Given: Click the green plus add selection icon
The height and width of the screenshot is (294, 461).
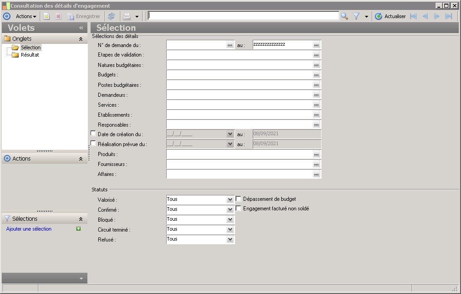Looking at the screenshot, I should (x=78, y=229).
